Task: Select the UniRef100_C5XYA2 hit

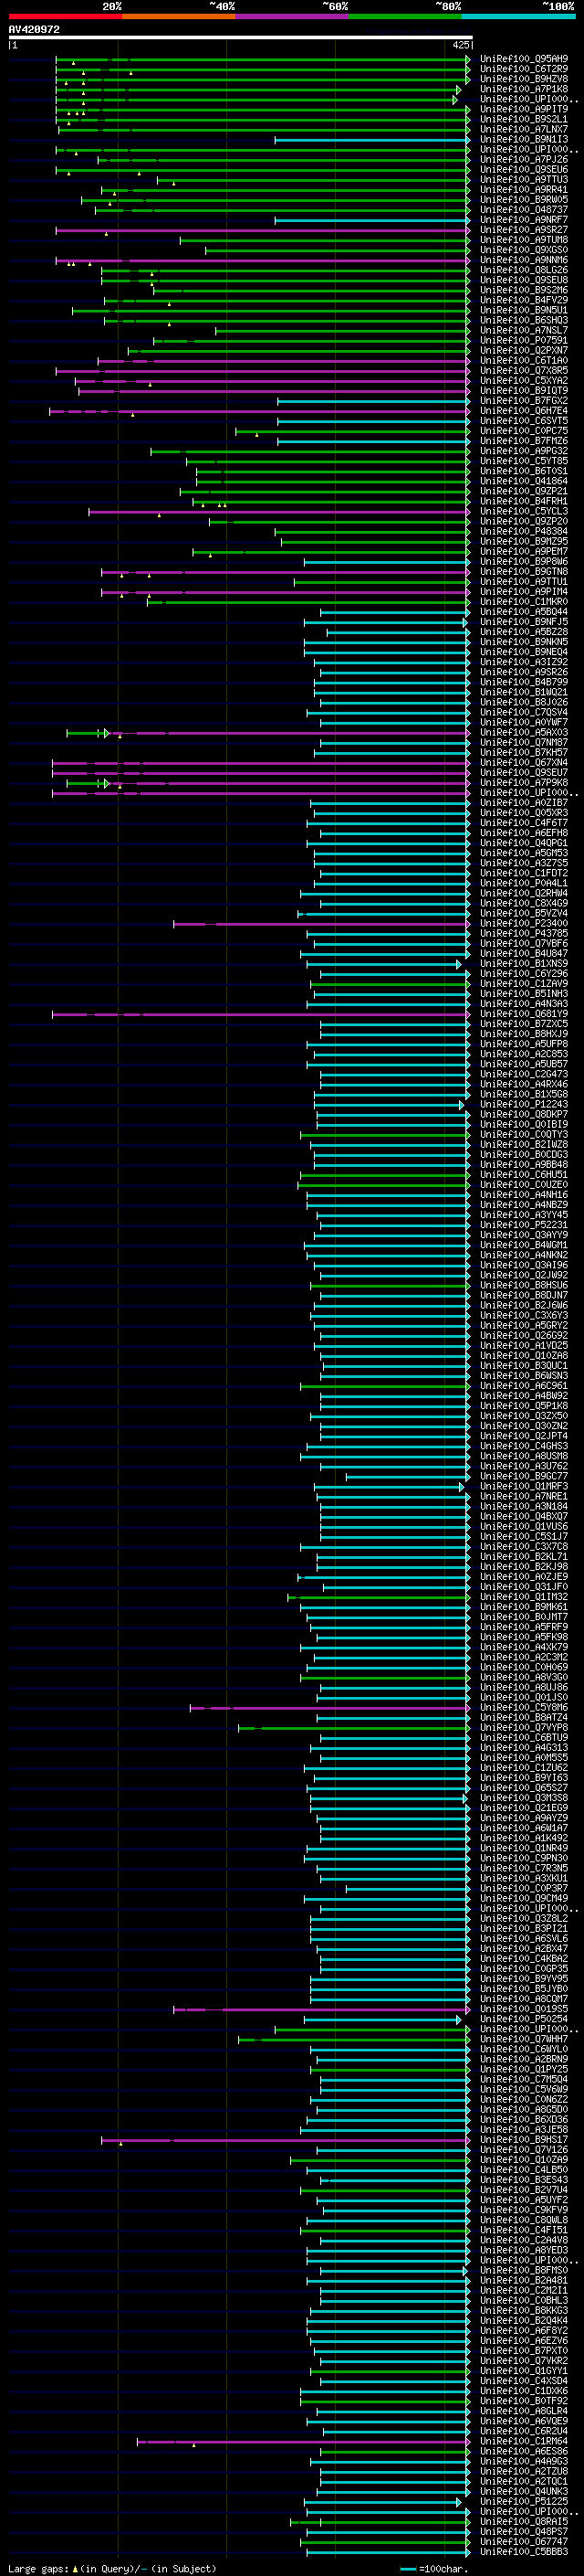Action: 523,381
